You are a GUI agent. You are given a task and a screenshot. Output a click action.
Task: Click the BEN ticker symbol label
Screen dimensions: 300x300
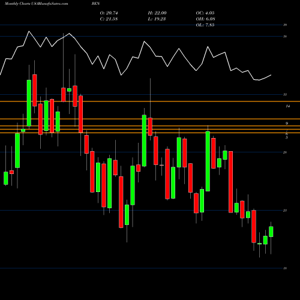[95, 4]
